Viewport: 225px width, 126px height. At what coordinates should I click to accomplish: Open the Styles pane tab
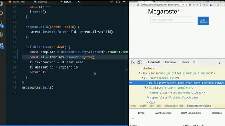pyautogui.click(x=141, y=113)
